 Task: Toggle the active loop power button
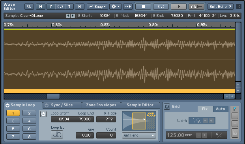43,114
